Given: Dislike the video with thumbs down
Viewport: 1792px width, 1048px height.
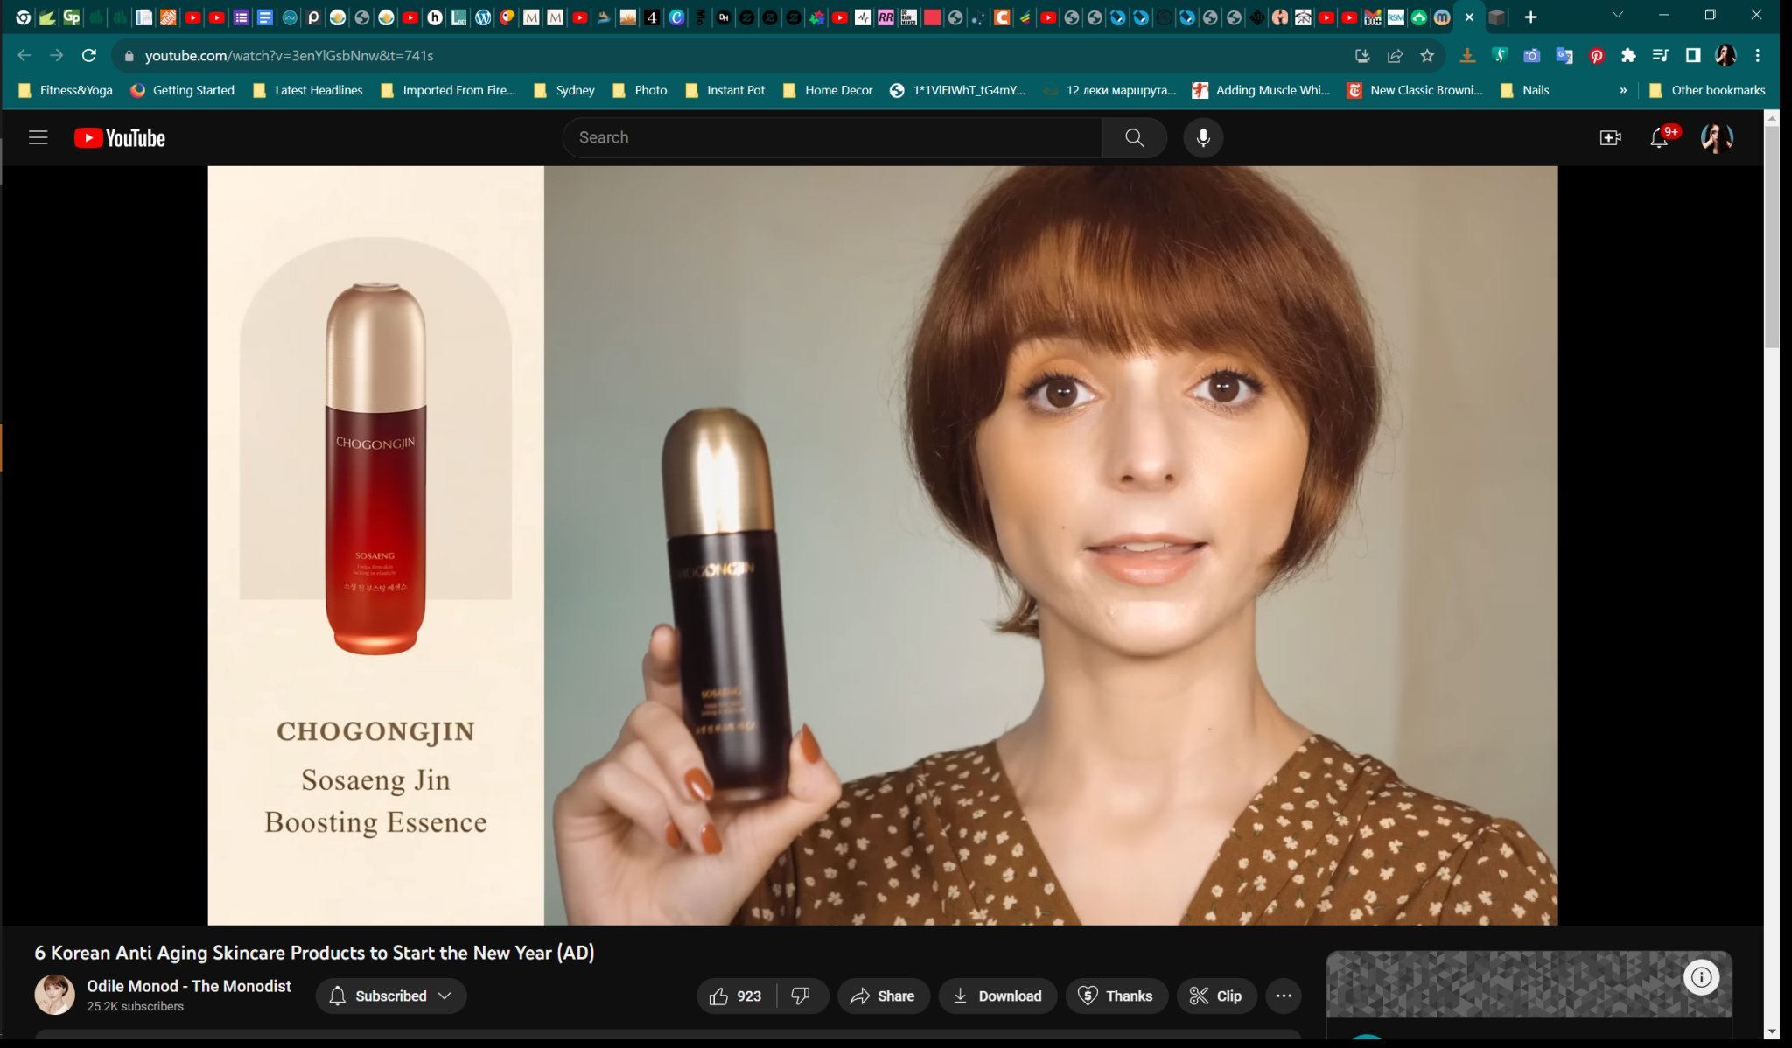Looking at the screenshot, I should (x=801, y=996).
